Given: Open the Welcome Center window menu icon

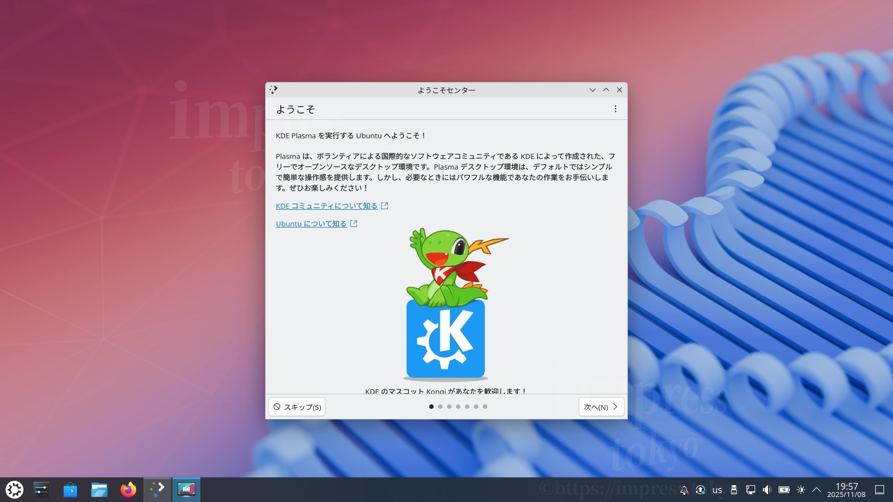Looking at the screenshot, I should click(273, 89).
